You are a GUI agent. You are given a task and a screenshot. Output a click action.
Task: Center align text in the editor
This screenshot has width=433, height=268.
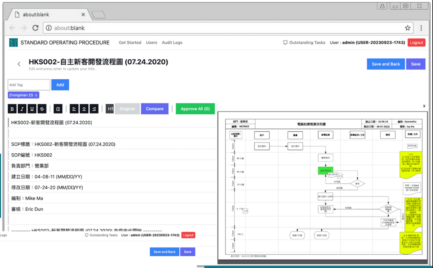coord(84,109)
